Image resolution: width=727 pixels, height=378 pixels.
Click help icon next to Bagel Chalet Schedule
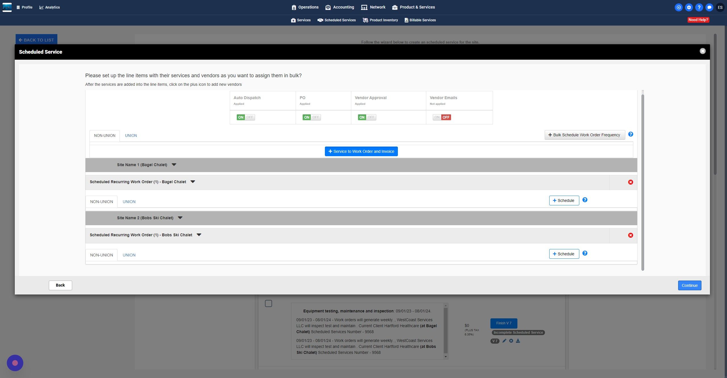[x=585, y=200]
